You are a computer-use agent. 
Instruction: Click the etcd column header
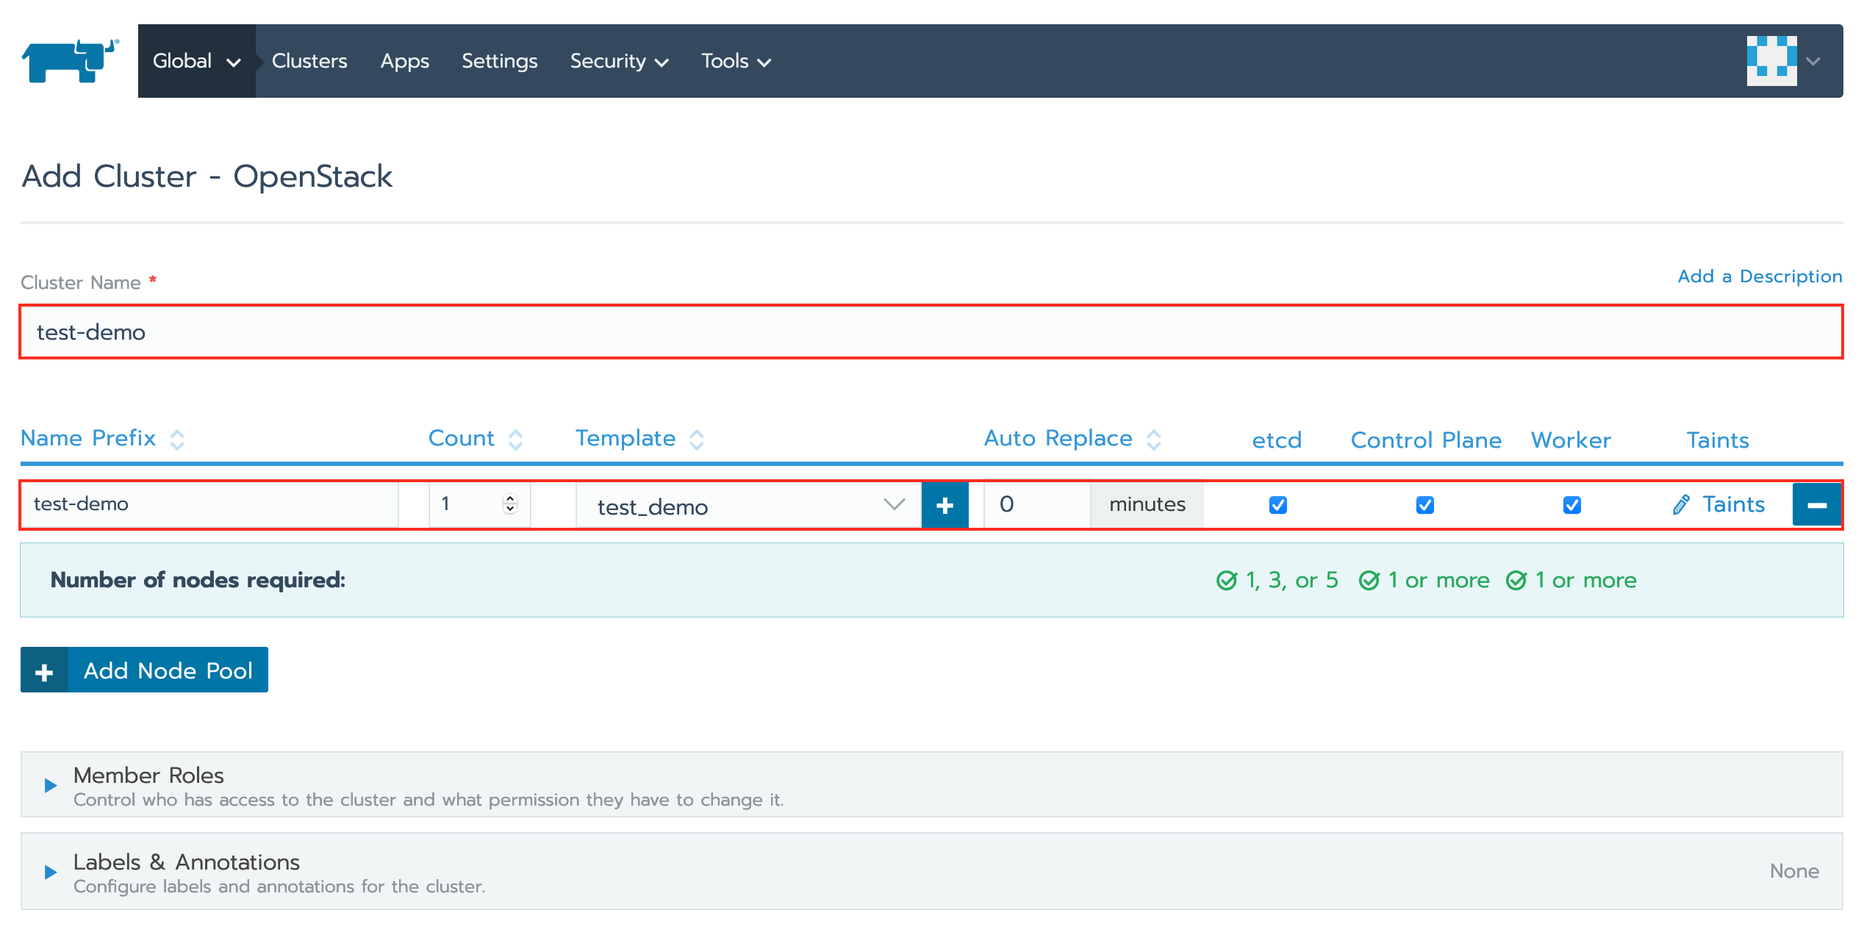[1277, 440]
